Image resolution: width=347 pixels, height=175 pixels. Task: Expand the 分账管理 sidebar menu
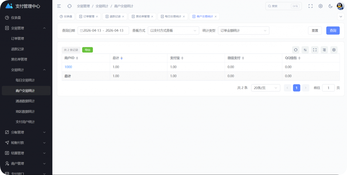(x=26, y=132)
